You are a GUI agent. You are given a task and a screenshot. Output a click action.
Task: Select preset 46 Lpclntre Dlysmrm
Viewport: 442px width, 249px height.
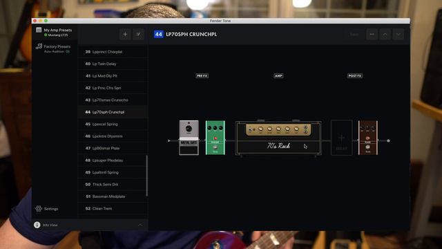tap(113, 136)
